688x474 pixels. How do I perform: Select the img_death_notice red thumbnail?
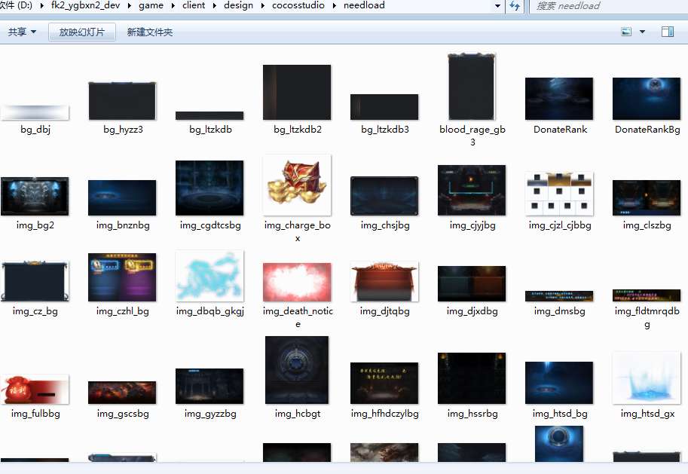click(x=297, y=283)
